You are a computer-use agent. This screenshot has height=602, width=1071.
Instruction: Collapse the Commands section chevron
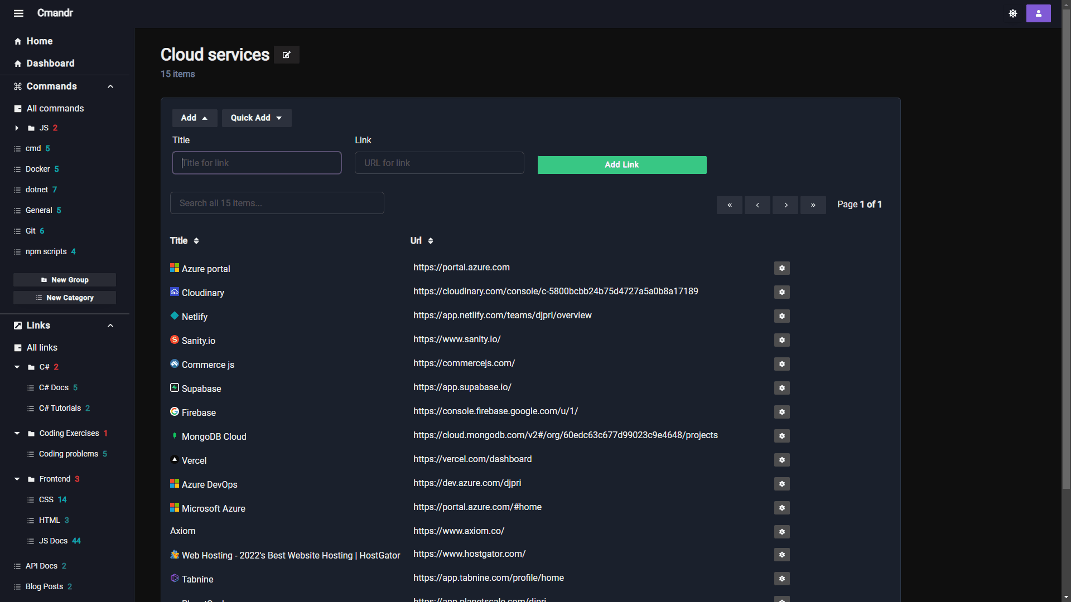pyautogui.click(x=110, y=86)
